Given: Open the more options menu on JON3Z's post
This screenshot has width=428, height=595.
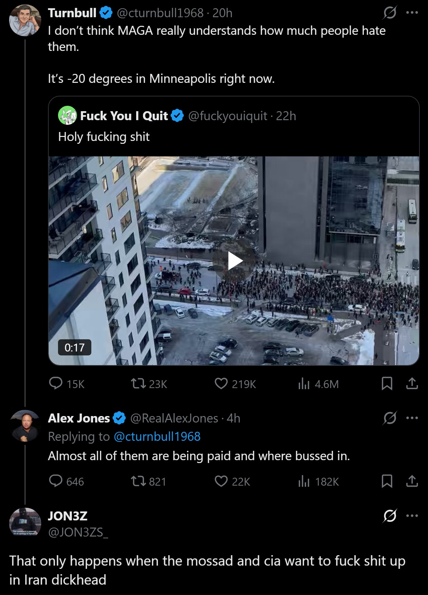Looking at the screenshot, I should pyautogui.click(x=412, y=516).
